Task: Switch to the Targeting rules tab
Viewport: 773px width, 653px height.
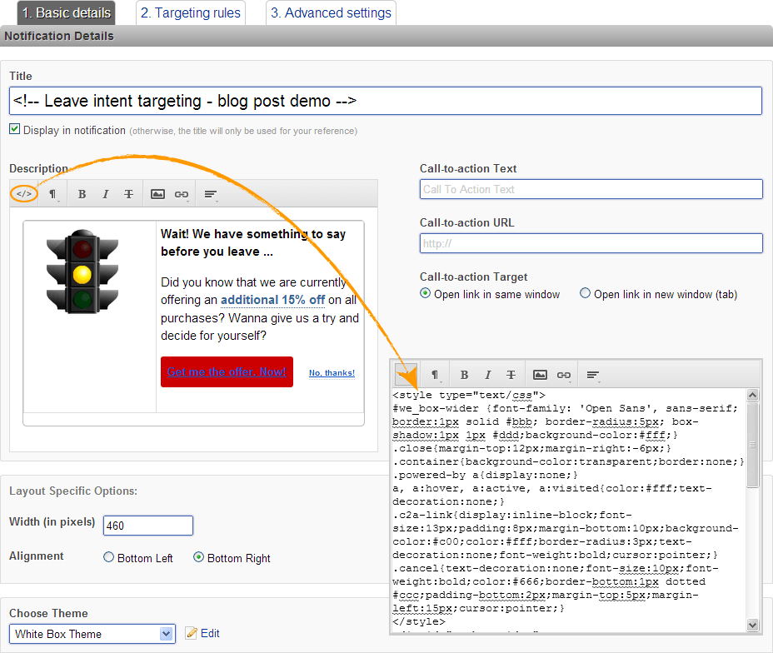Action: tap(191, 13)
